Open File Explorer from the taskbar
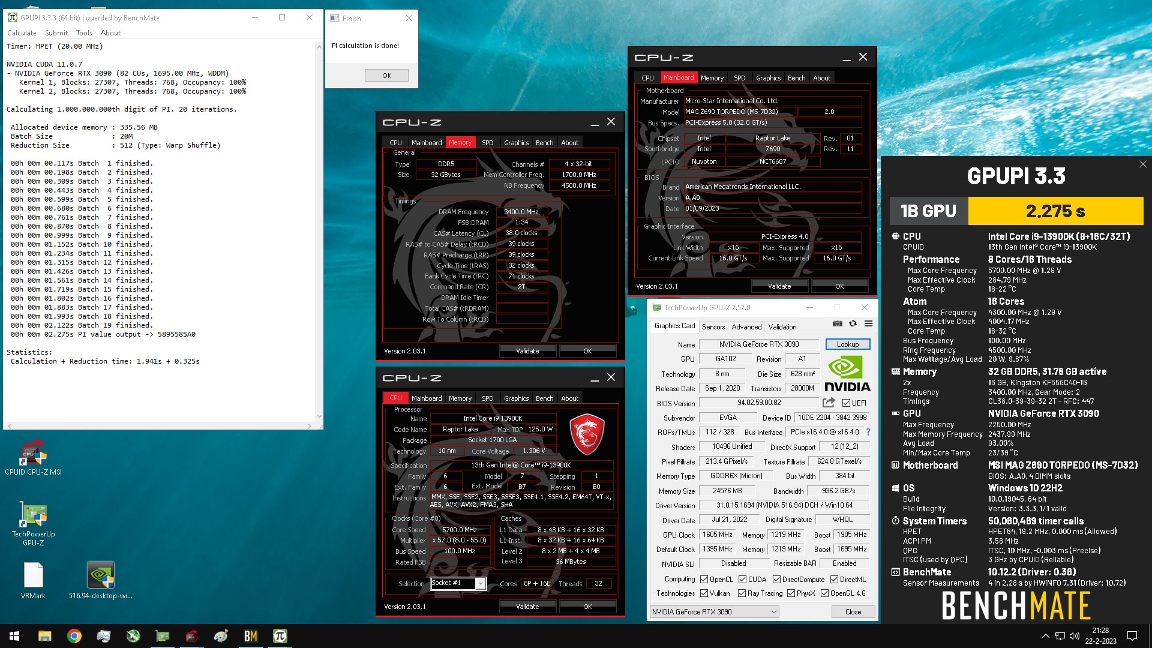The width and height of the screenshot is (1152, 648). [x=45, y=636]
